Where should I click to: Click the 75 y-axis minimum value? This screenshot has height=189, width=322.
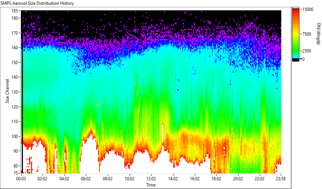pyautogui.click(x=16, y=173)
